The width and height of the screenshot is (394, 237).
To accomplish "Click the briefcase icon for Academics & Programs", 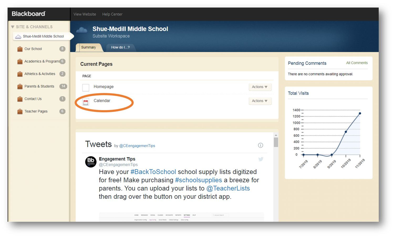I will click(20, 61).
